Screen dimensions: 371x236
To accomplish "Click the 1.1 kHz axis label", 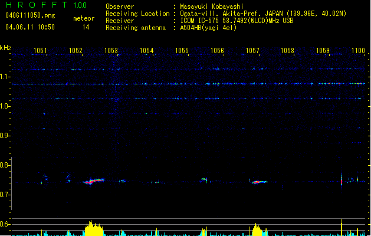I will pos(5,77).
